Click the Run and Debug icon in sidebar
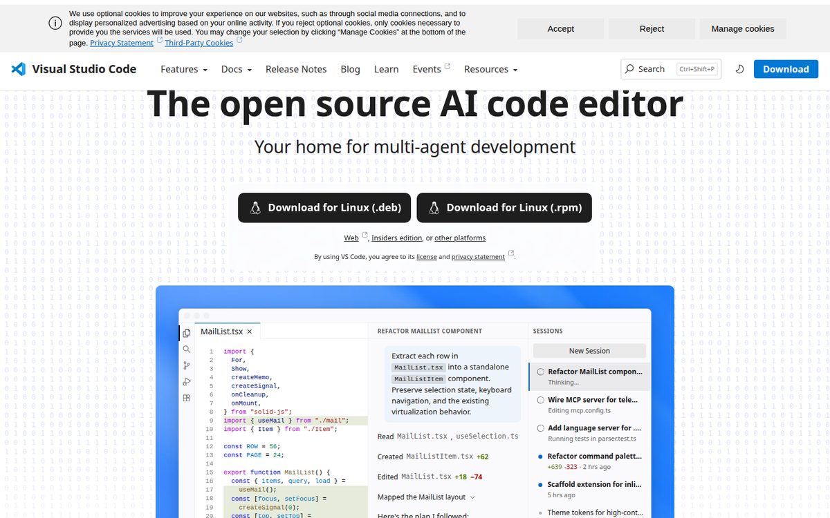Image resolution: width=830 pixels, height=518 pixels. point(187,382)
